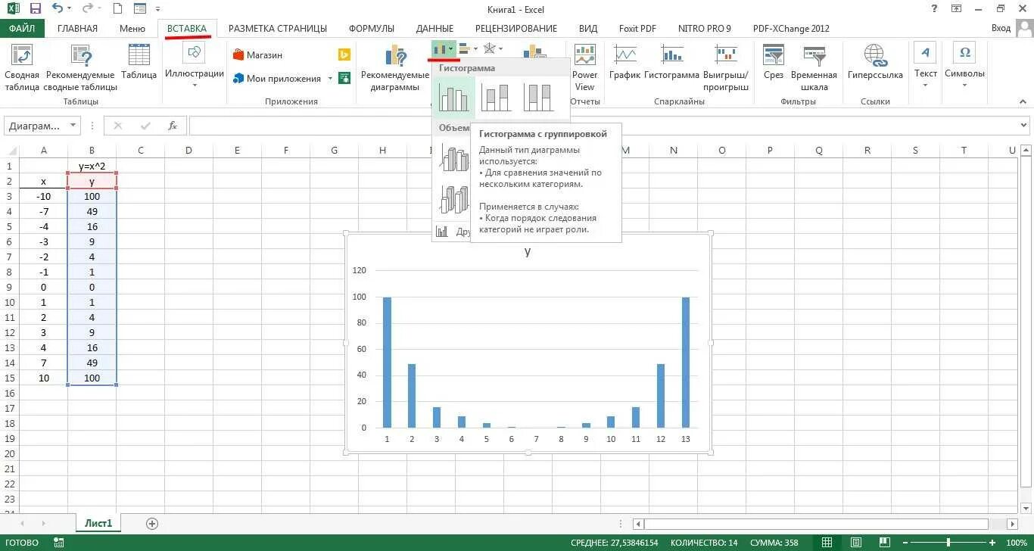Open Foxit PDF tab
The image size is (1034, 551).
(x=637, y=29)
